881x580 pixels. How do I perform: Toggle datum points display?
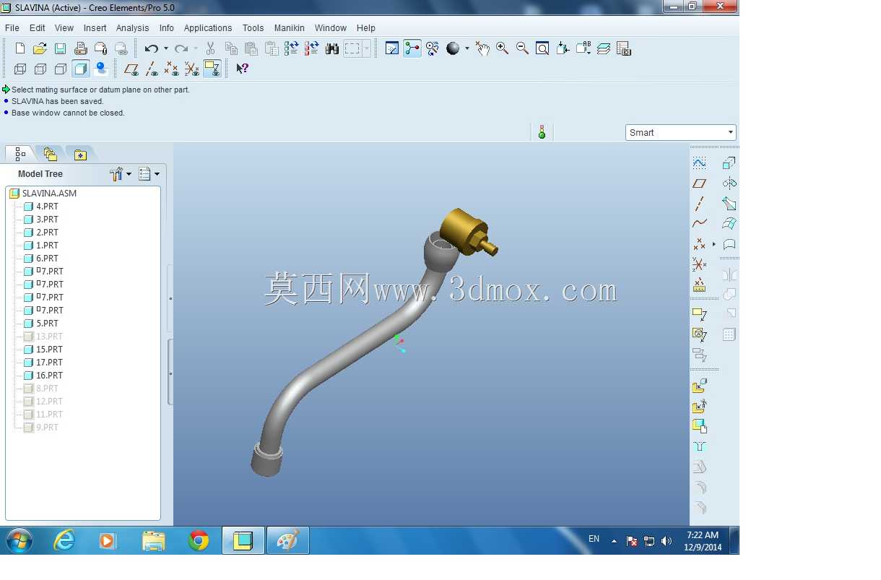point(172,69)
